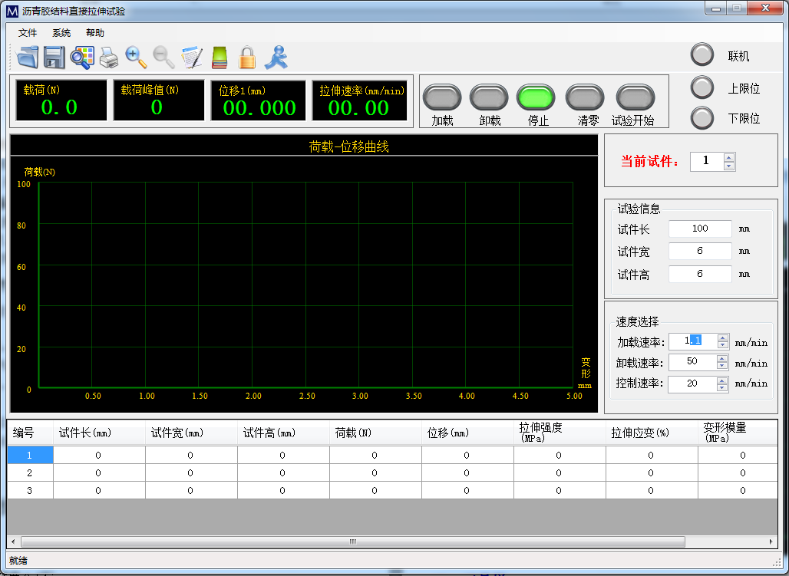Increase 当前试件 specimen number

click(729, 157)
